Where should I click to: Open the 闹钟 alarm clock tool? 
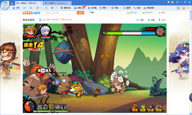(103, 8)
